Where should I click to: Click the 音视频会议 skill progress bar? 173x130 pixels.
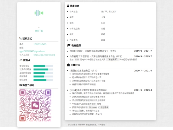pos(43,66)
